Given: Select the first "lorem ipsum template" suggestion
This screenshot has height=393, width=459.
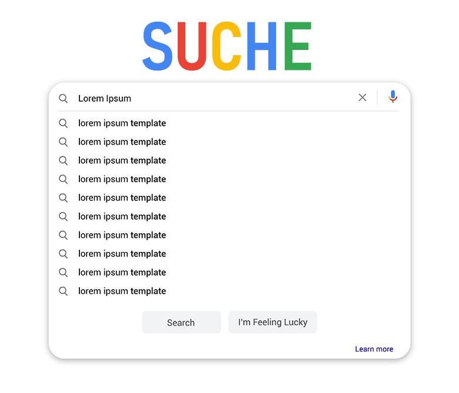Looking at the screenshot, I should [122, 123].
